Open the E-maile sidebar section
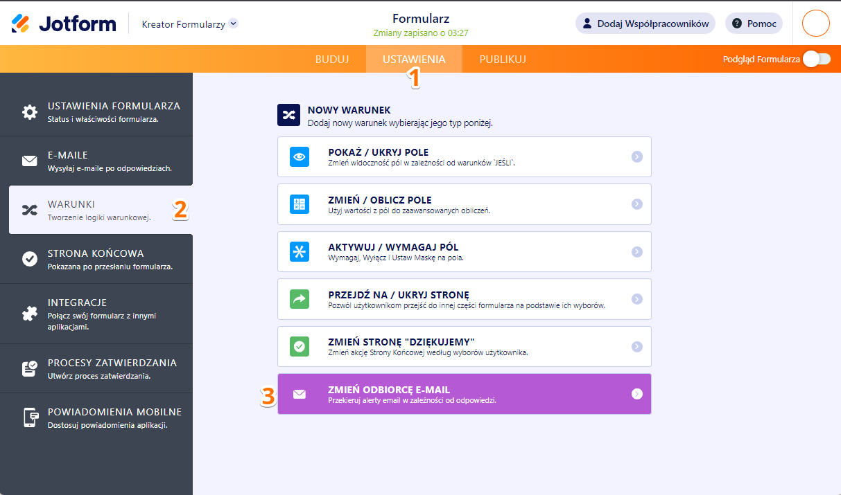 pyautogui.click(x=96, y=161)
